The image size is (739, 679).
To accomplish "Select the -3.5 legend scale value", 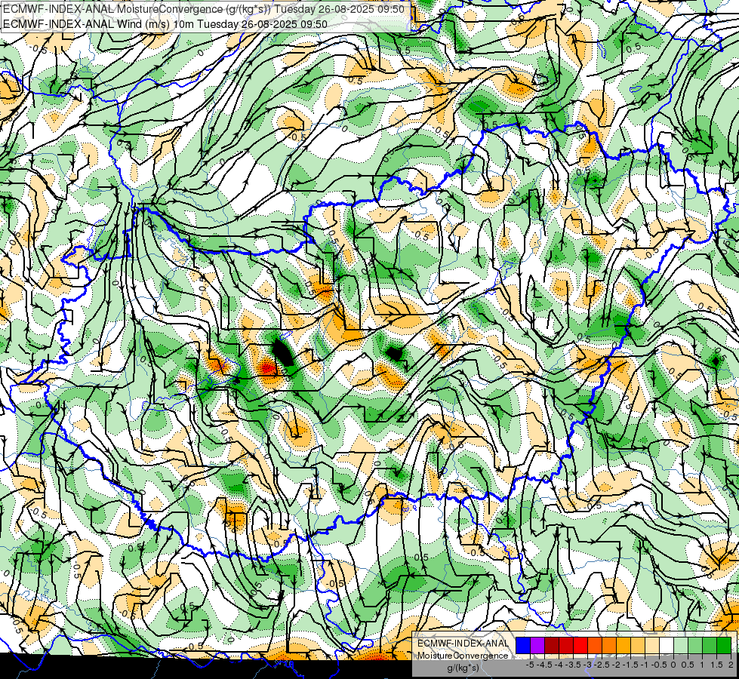I will point(573,665).
